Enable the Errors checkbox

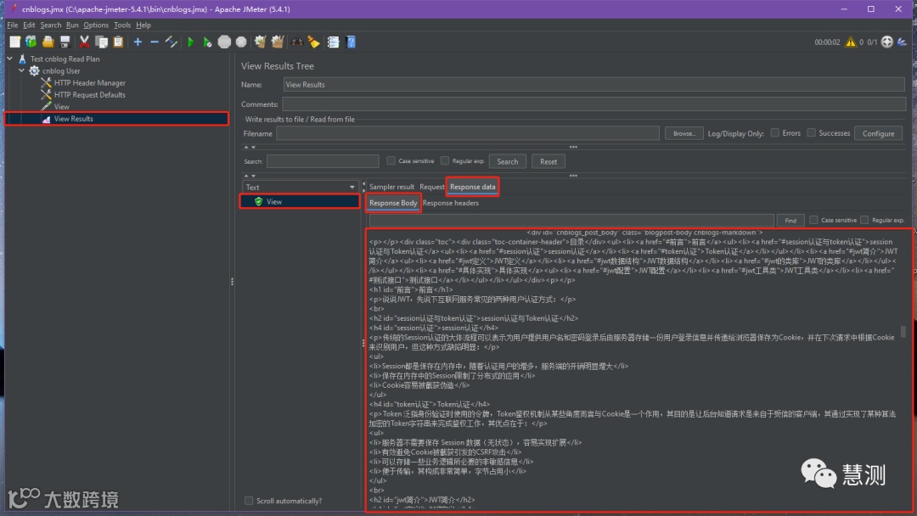pyautogui.click(x=775, y=132)
